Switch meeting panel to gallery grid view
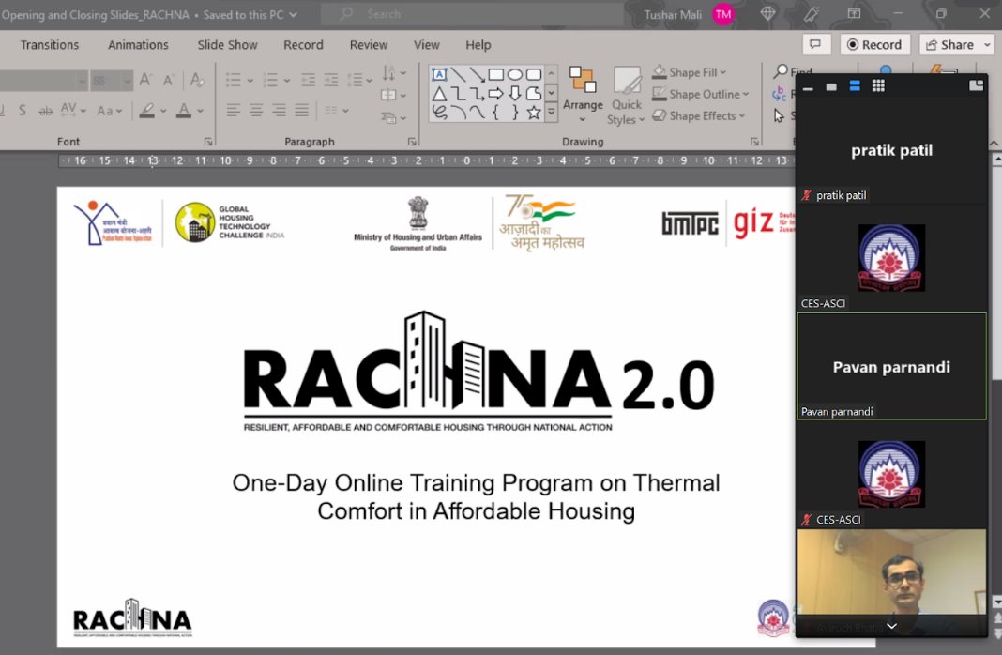 tap(878, 85)
